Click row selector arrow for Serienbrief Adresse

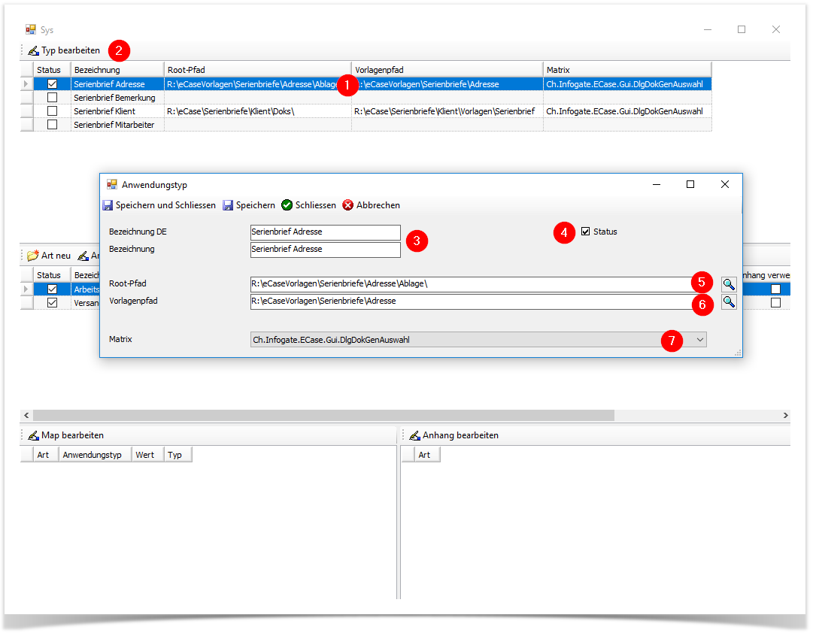26,83
